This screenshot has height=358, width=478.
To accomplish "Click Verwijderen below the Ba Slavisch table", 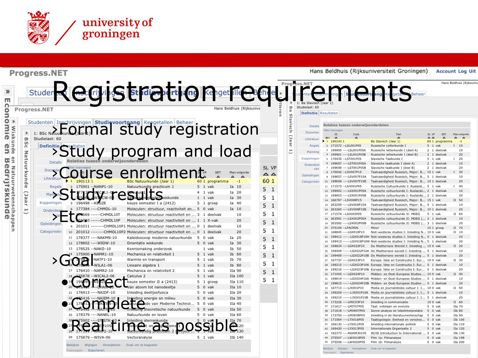I will click(x=359, y=349).
